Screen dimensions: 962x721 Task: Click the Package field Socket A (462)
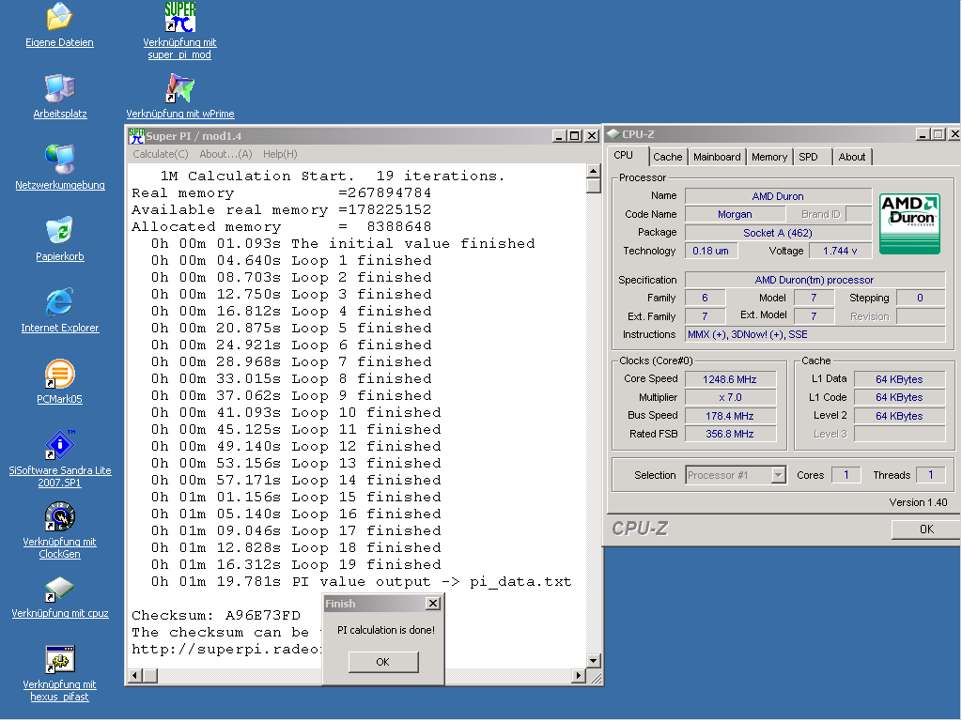778,233
